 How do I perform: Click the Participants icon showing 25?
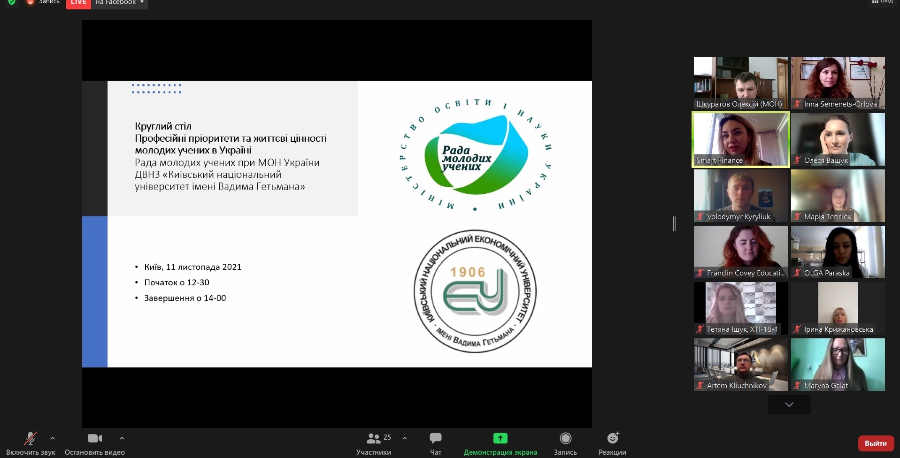coord(374,438)
